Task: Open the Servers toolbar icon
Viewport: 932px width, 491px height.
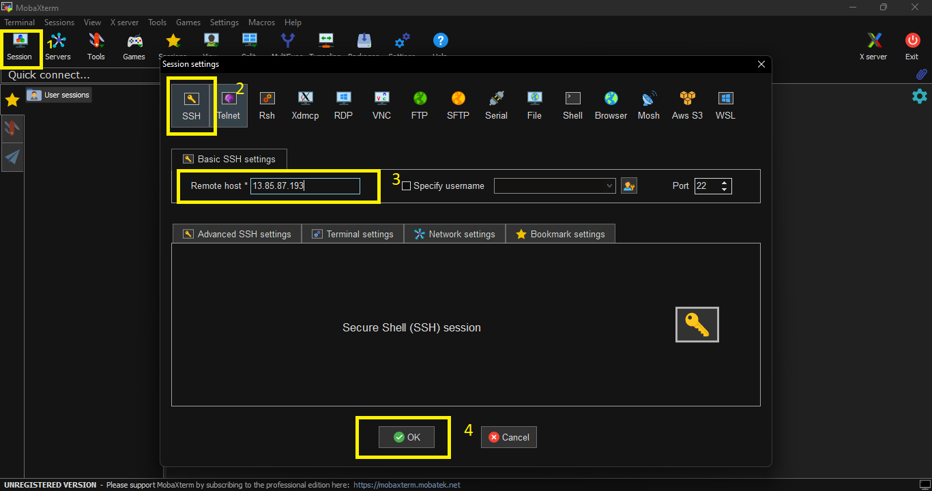Action: pyautogui.click(x=58, y=46)
